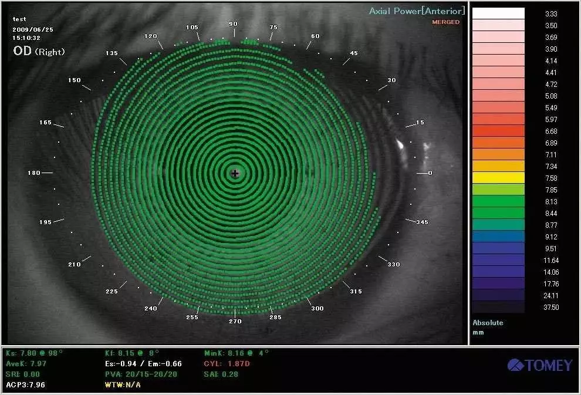Select the SRI statistics entry
Image resolution: width=581 pixels, height=395 pixels.
pos(22,374)
